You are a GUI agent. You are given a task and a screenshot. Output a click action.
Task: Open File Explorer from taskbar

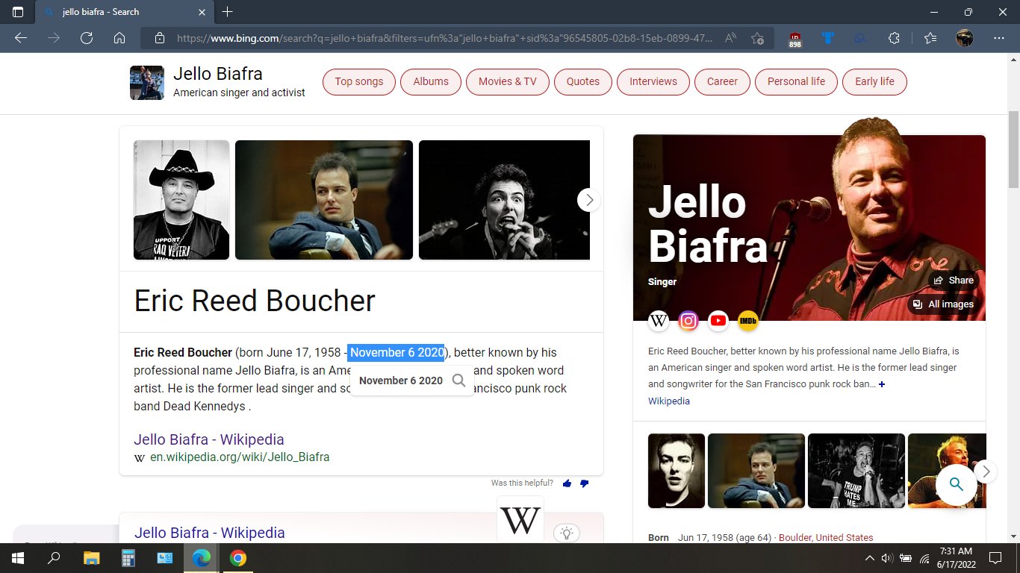pos(91,558)
